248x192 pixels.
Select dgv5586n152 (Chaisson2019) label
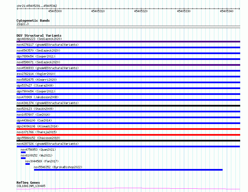pyautogui.click(x=38, y=138)
